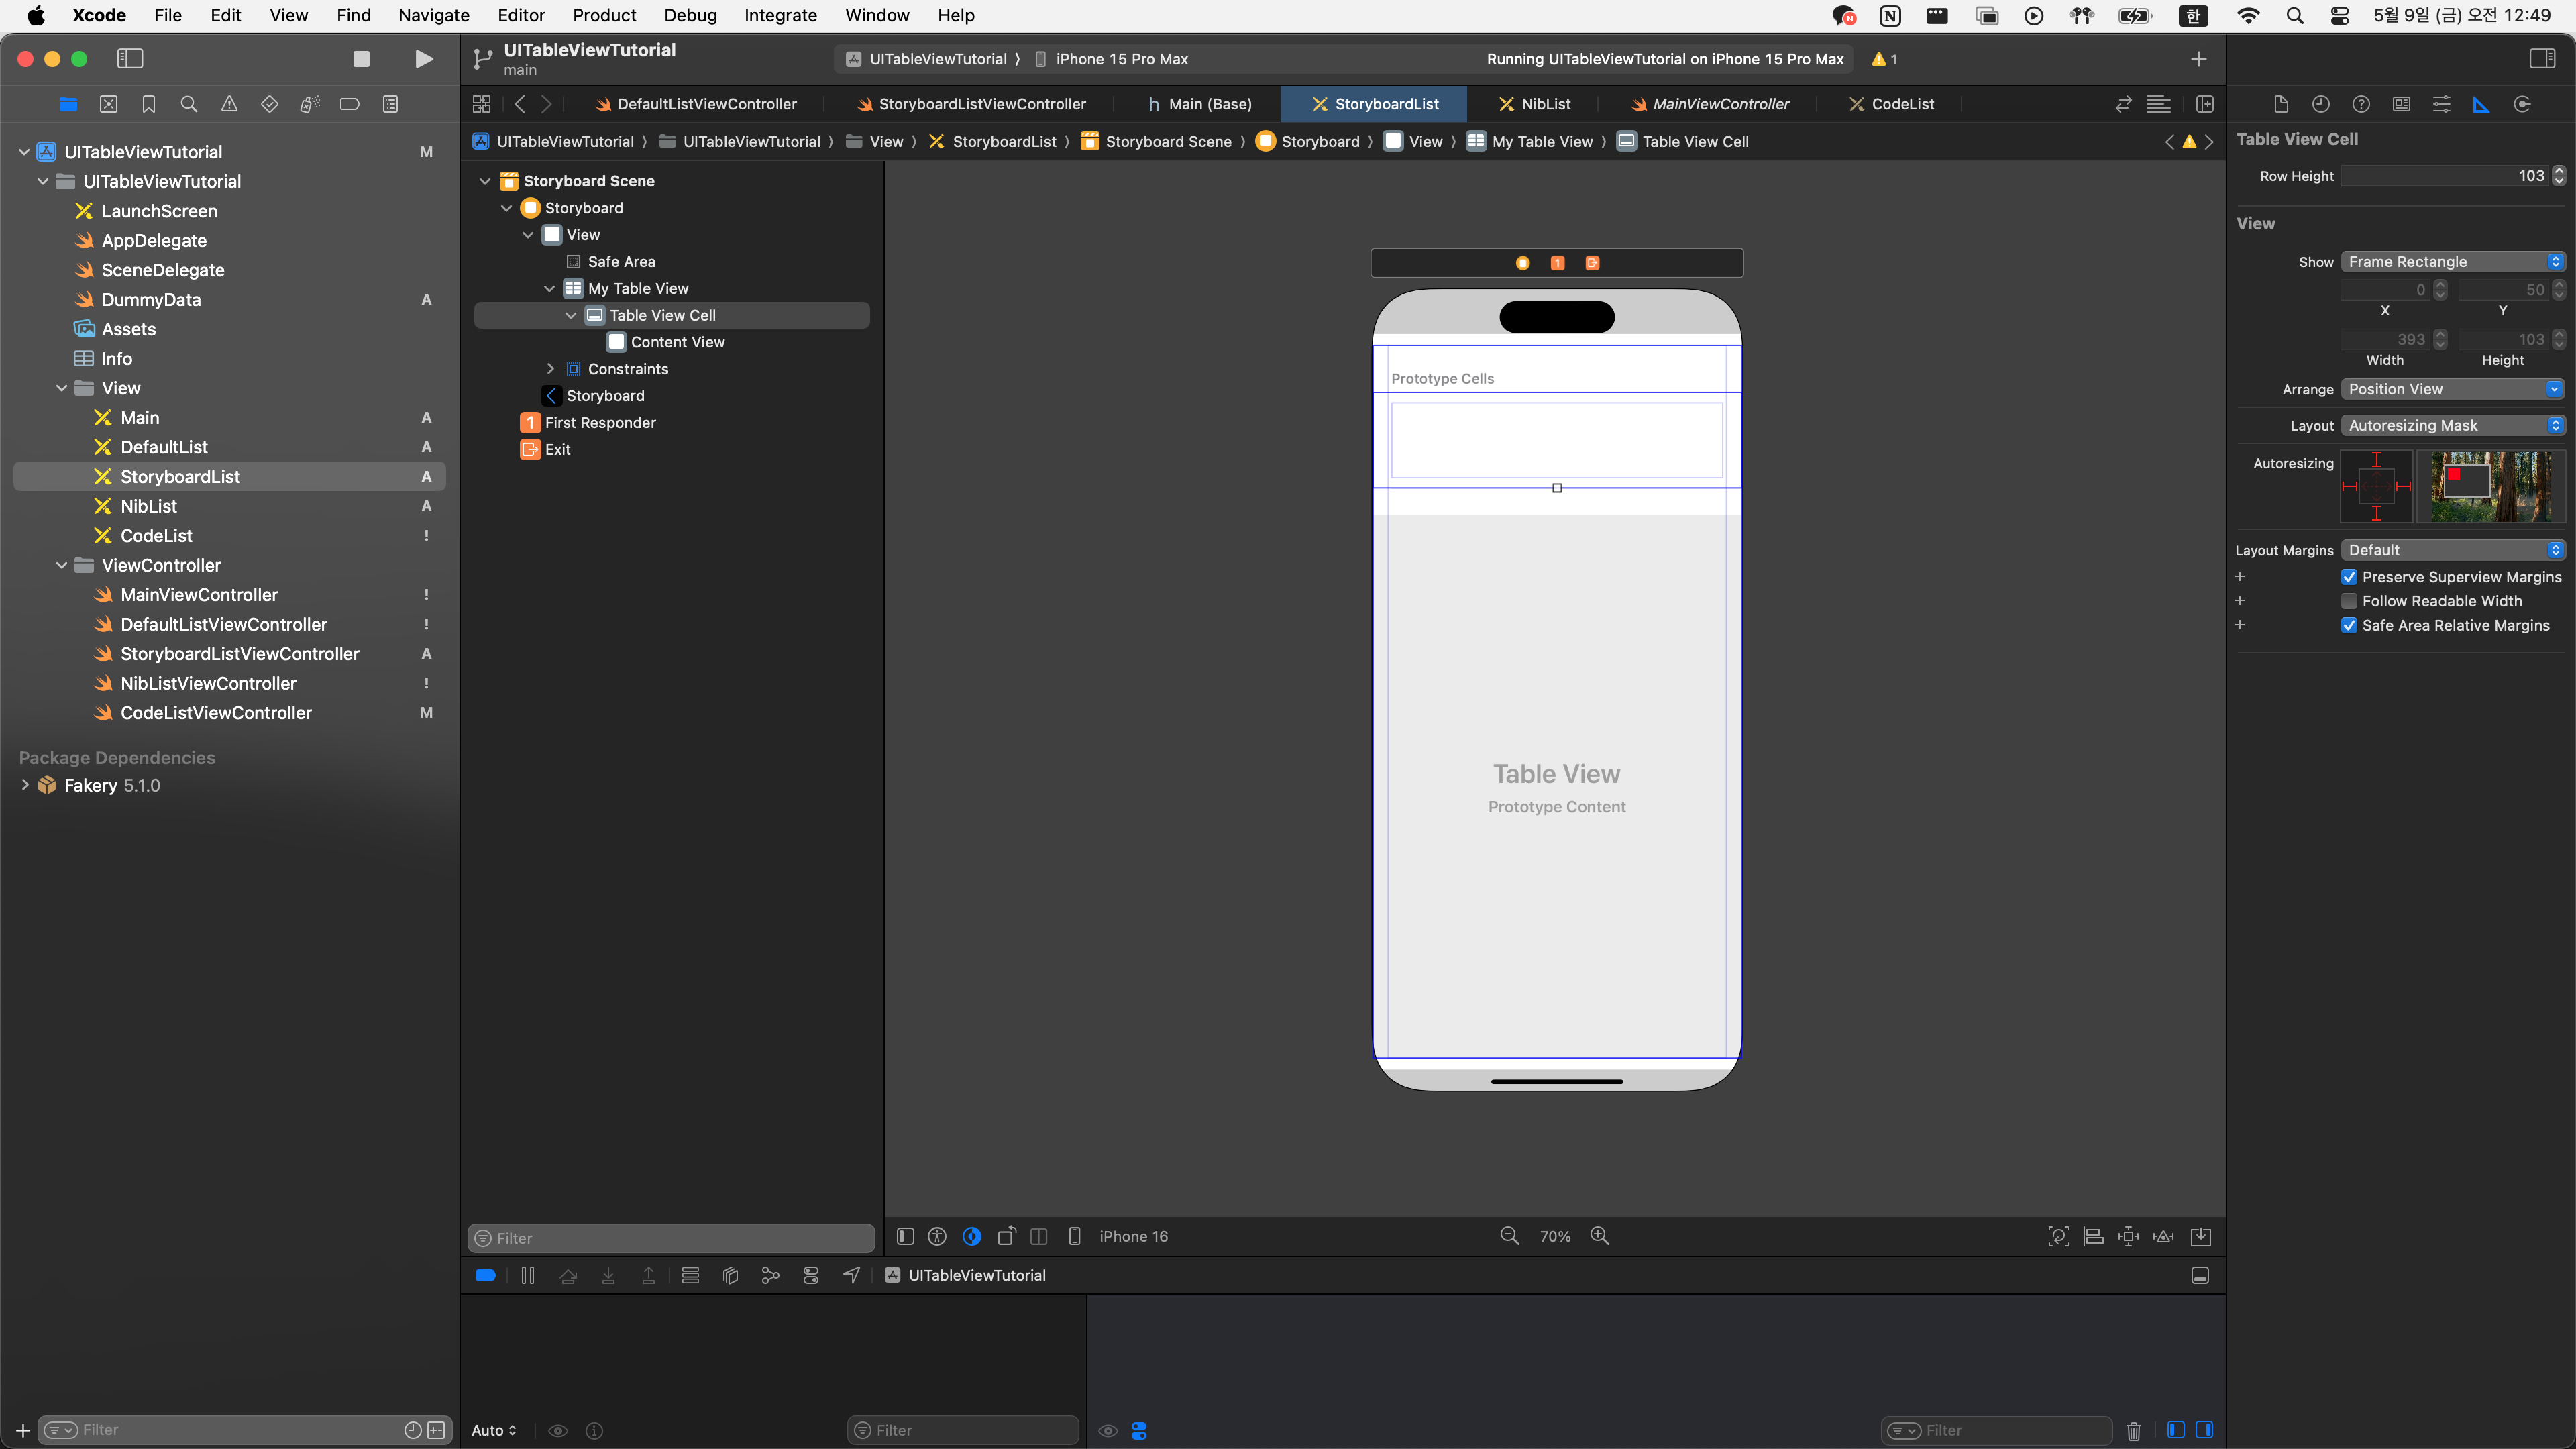
Task: Toggle Preserve Superview Margins checkbox
Action: click(2349, 577)
